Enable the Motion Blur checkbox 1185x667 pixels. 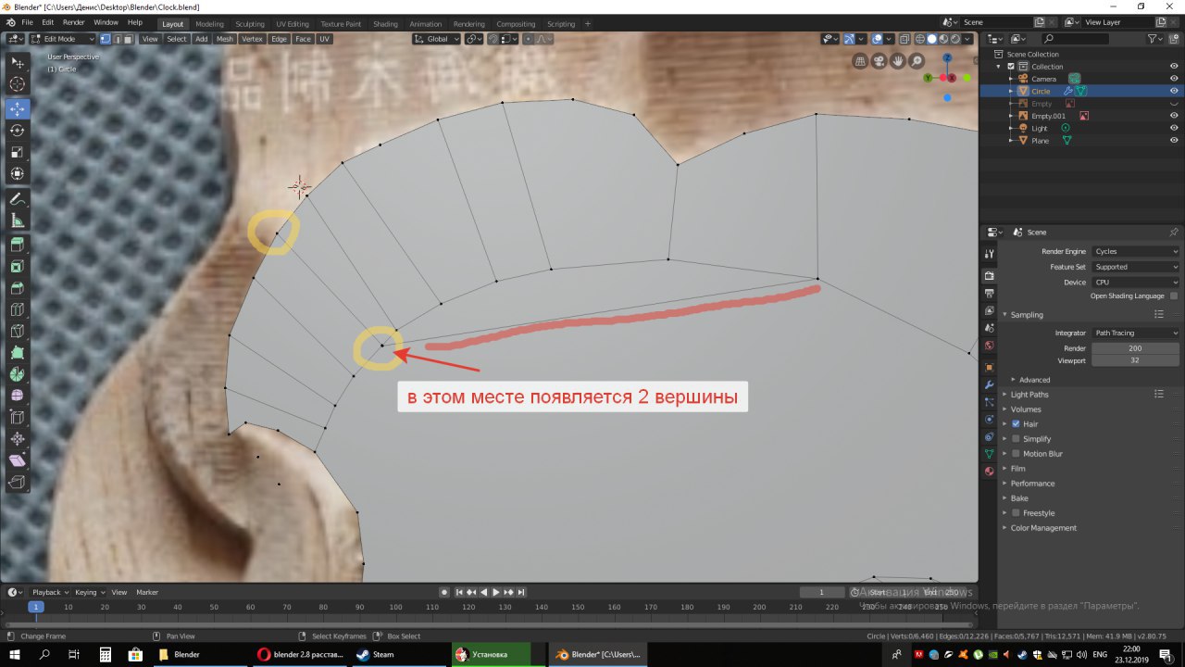(x=1016, y=454)
